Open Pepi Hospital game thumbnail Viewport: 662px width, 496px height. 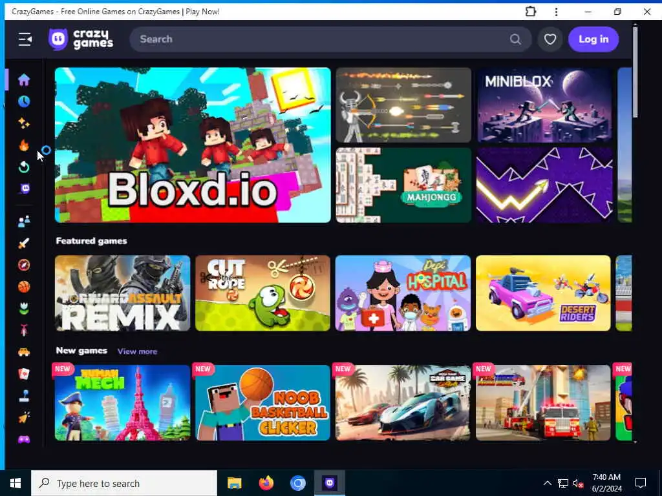tap(403, 293)
